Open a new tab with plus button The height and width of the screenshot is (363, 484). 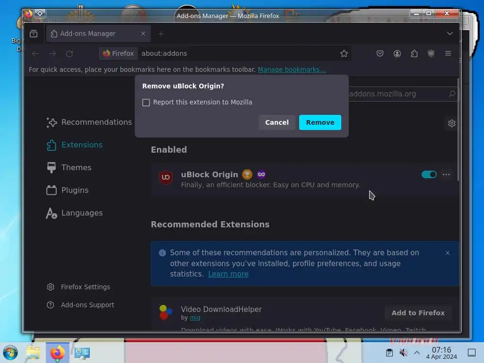pyautogui.click(x=161, y=34)
